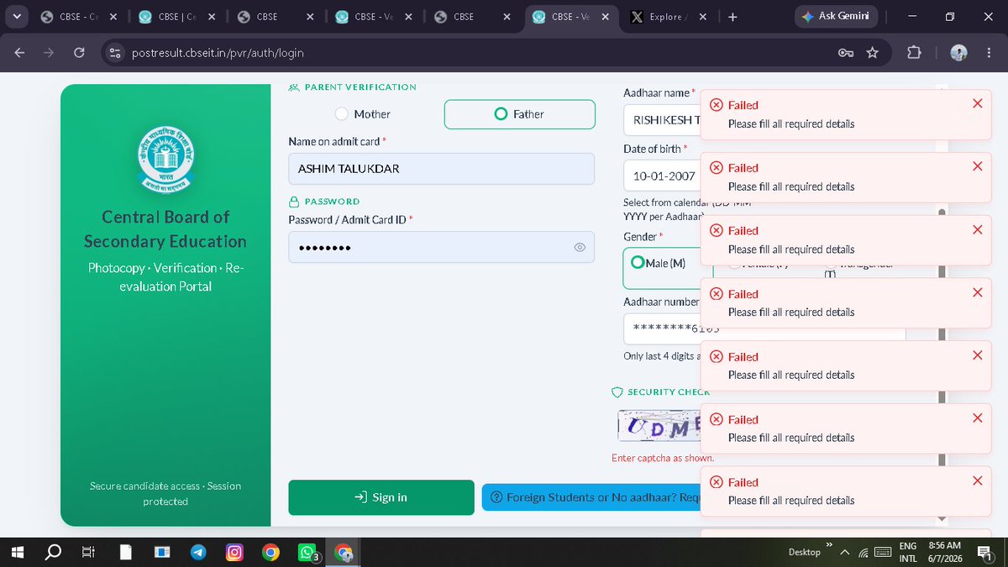
Task: Open the Chrome extensions puzzle icon
Action: click(x=914, y=53)
